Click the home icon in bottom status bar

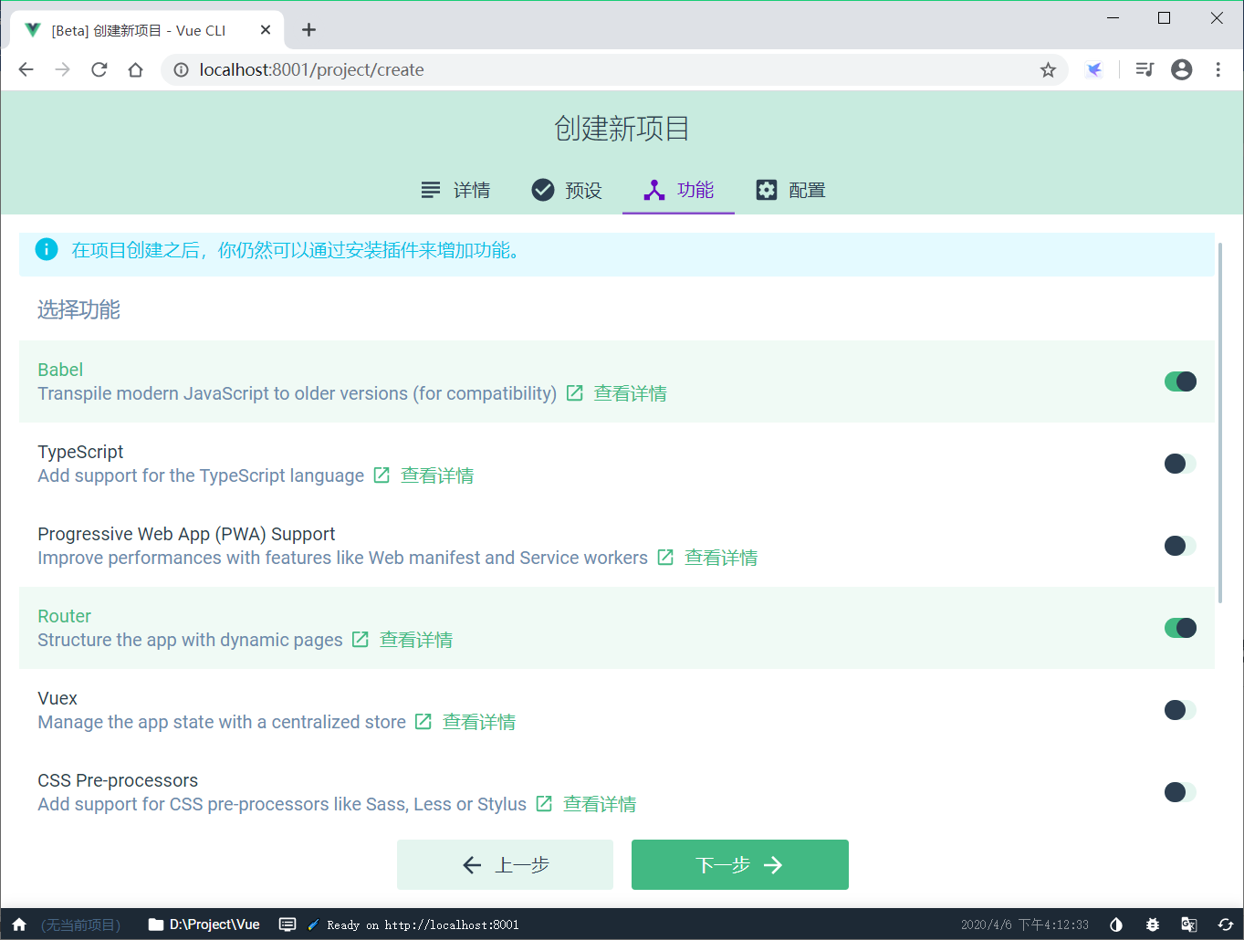(19, 924)
